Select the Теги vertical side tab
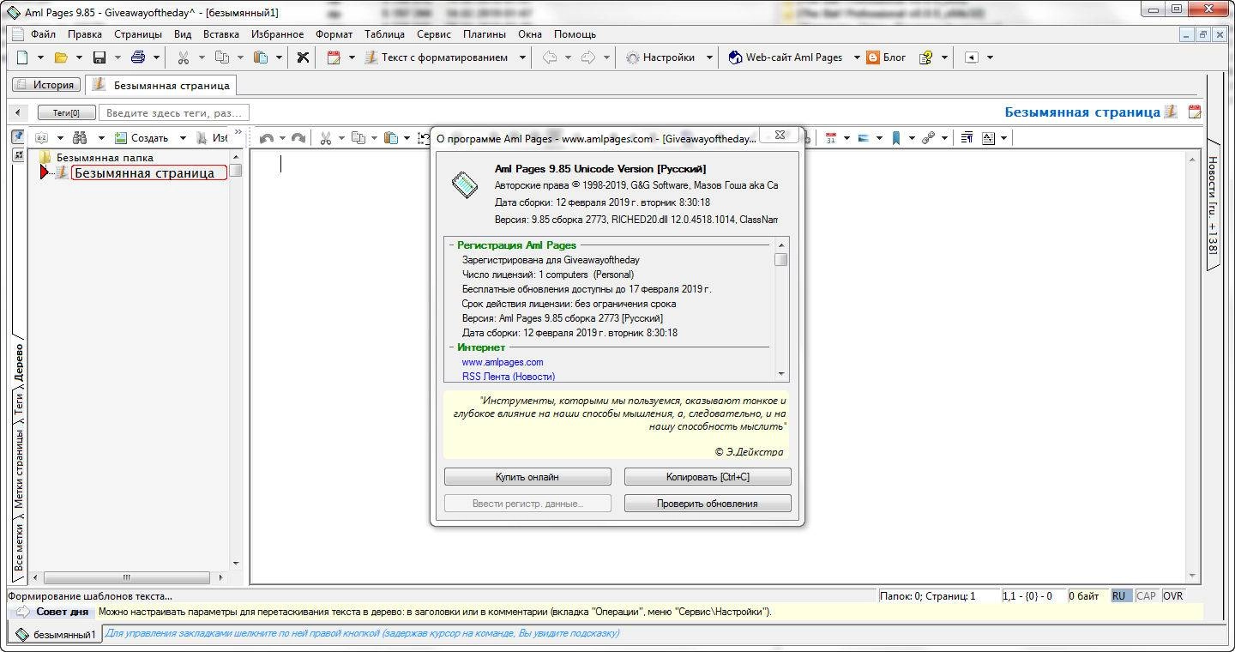Viewport: 1235px width, 652px height. coord(19,403)
